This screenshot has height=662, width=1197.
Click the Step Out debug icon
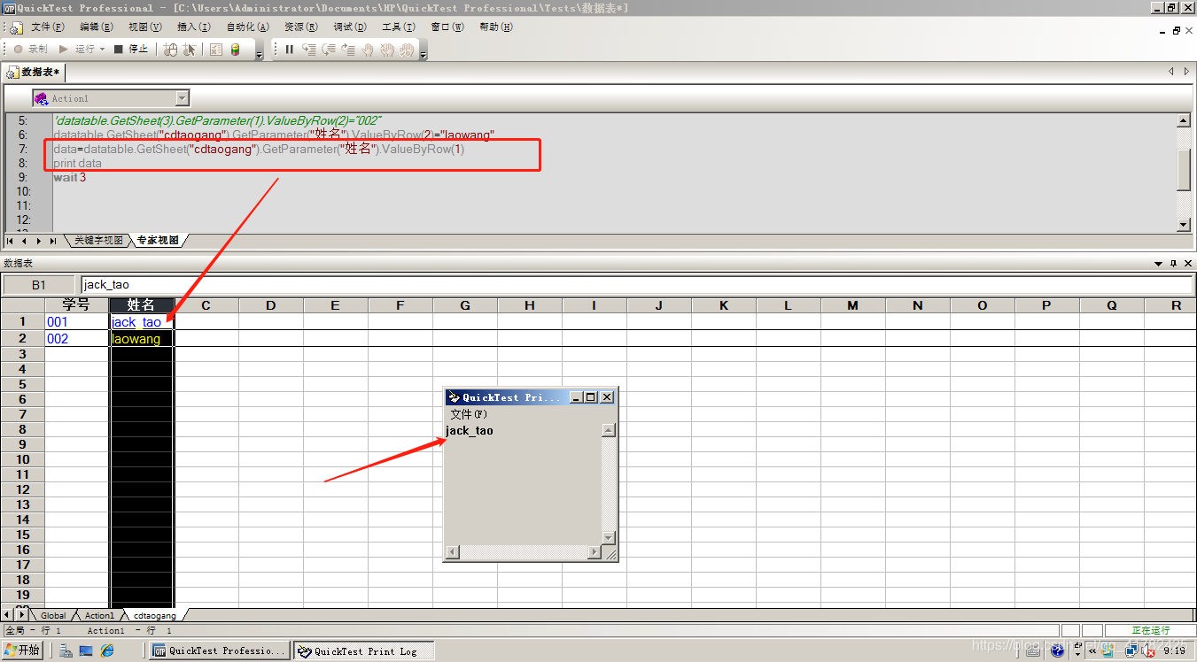[348, 50]
